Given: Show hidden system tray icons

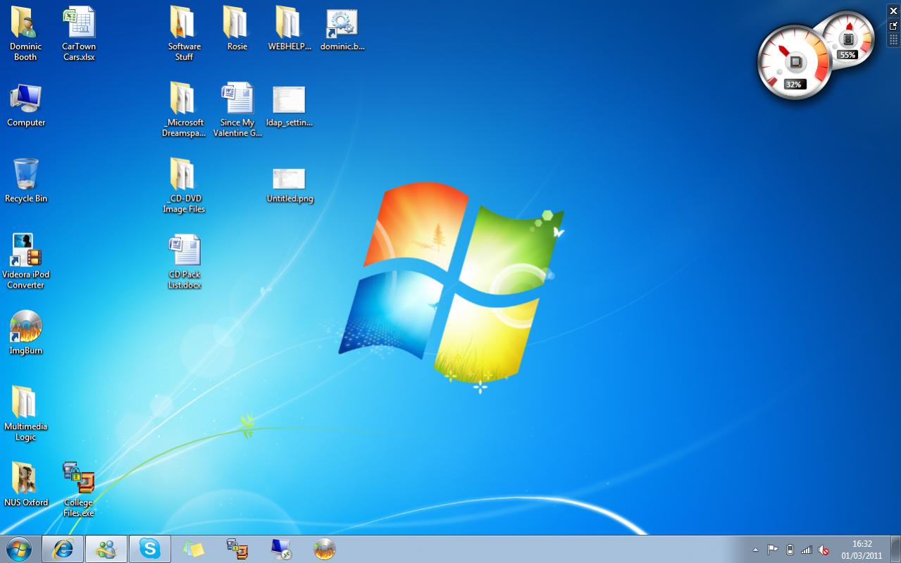Looking at the screenshot, I should 756,550.
